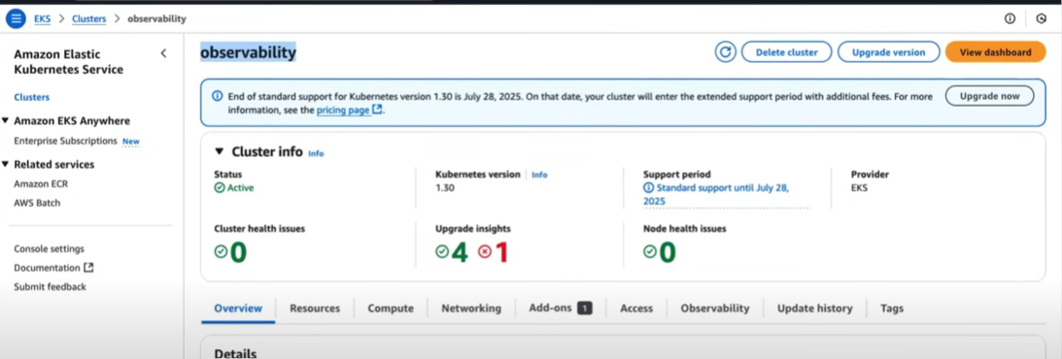Click Submit feedback in sidebar
This screenshot has width=1062, height=359.
[51, 286]
